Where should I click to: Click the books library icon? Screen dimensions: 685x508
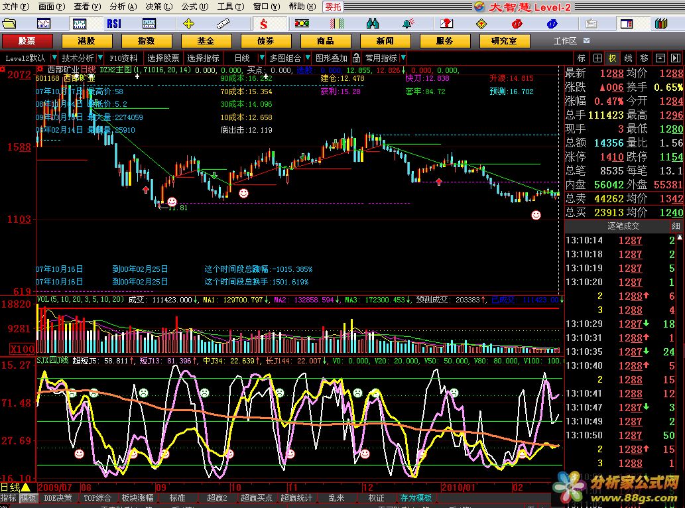coord(661,24)
